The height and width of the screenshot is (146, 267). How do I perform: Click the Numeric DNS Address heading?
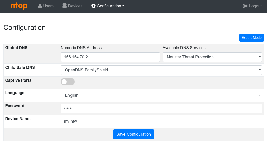pyautogui.click(x=81, y=48)
